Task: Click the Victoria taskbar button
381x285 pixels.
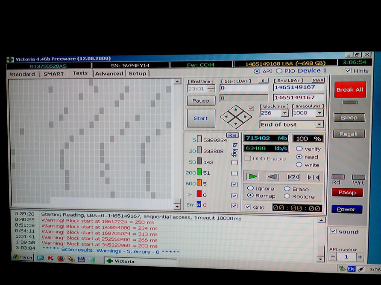Action: [141, 261]
